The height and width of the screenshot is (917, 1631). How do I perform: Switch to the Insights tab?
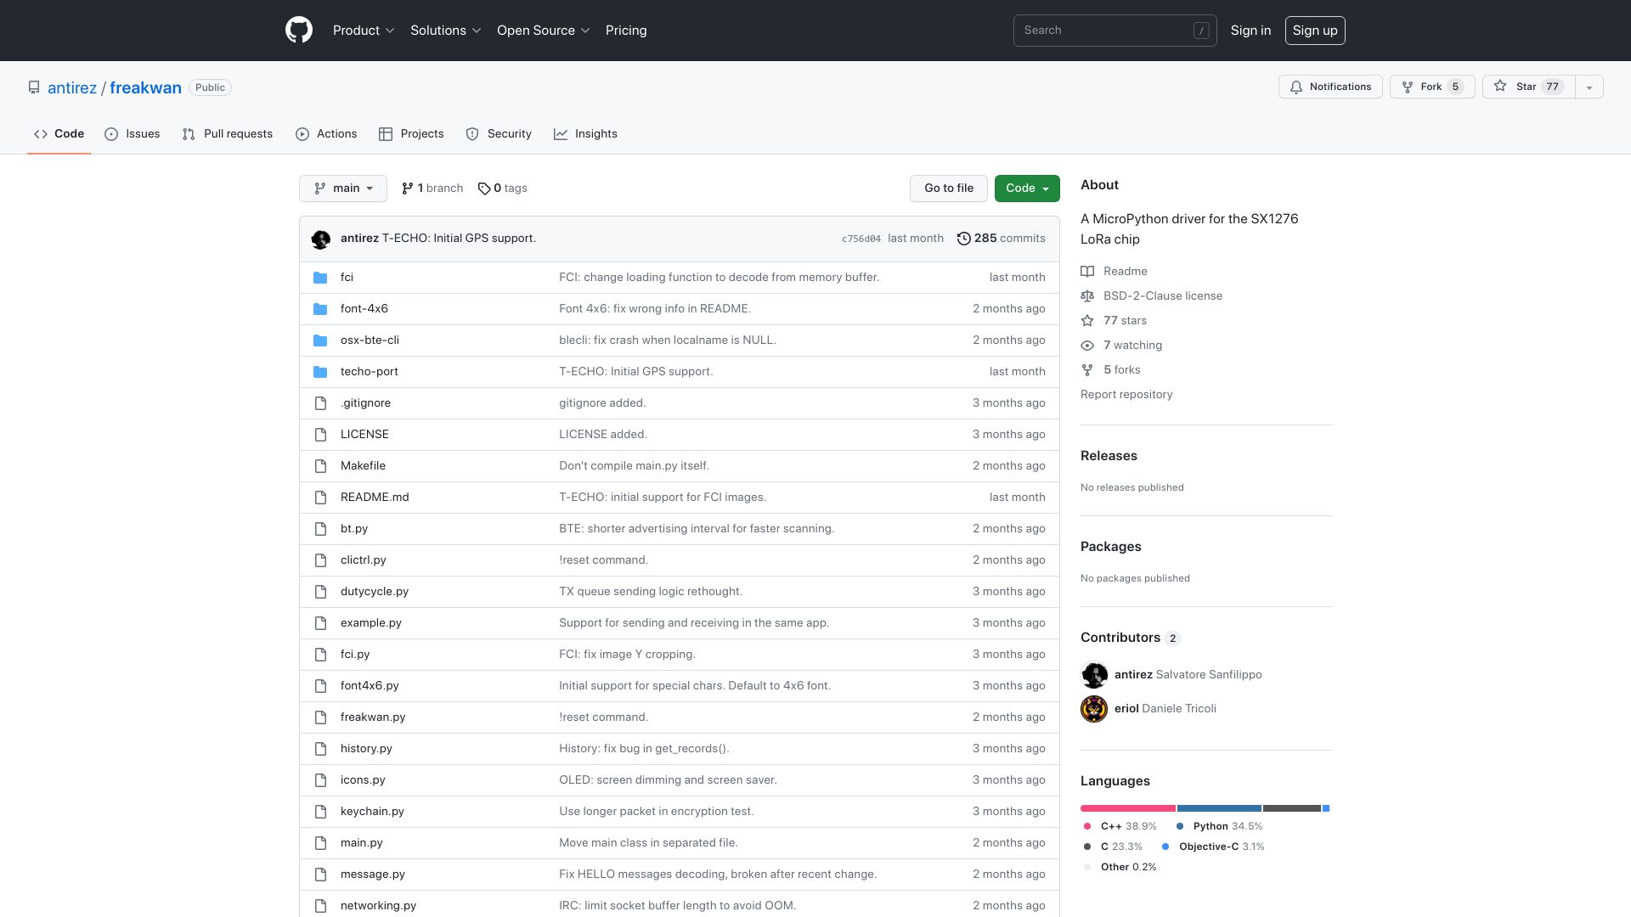pos(585,134)
